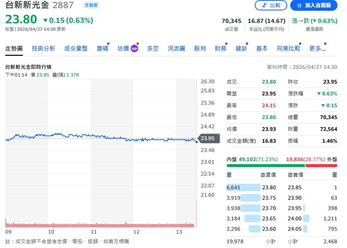The width and height of the screenshot is (347, 248).
Task: Open the 籌碼 tab
Action: [x=103, y=48]
